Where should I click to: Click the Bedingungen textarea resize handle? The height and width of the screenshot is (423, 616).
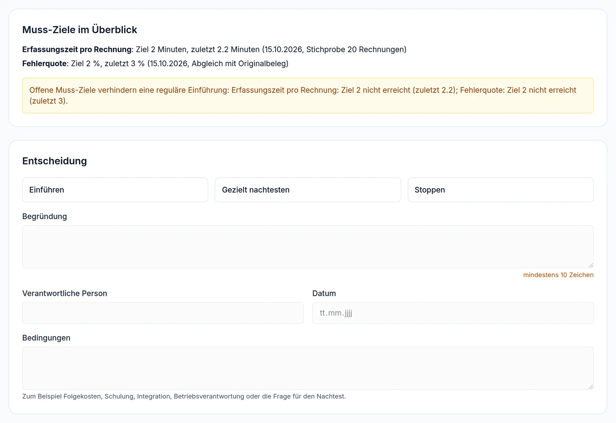tap(591, 387)
